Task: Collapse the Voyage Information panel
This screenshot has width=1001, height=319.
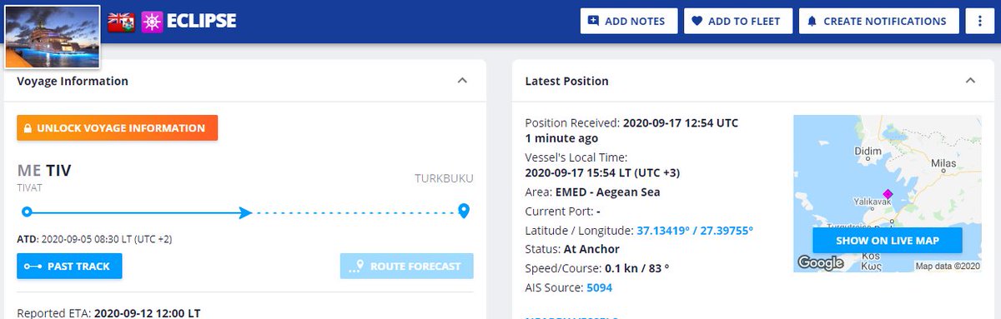Action: pos(462,81)
